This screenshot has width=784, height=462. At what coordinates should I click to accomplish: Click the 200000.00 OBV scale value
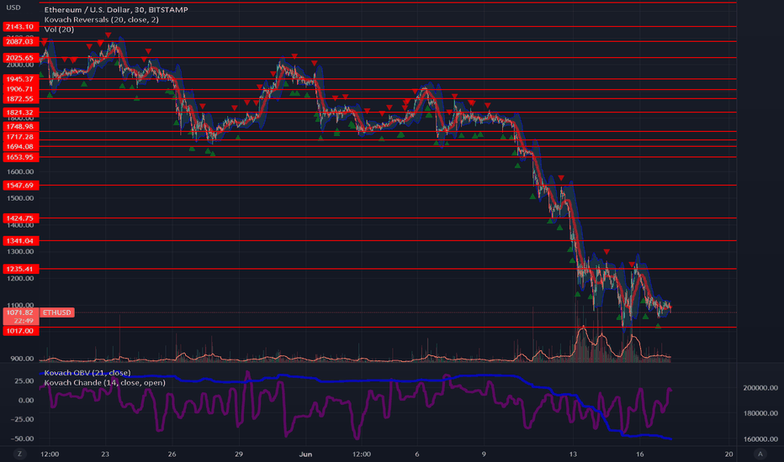click(760, 387)
